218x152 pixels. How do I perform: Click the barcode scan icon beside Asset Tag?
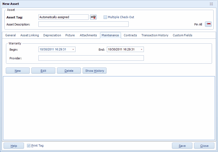pyautogui.click(x=93, y=17)
